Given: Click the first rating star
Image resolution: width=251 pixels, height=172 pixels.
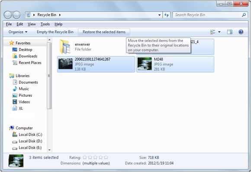Looking at the screenshot, I should [85, 158].
